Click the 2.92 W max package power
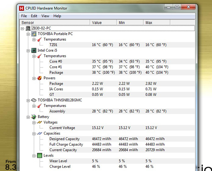 (x=151, y=84)
